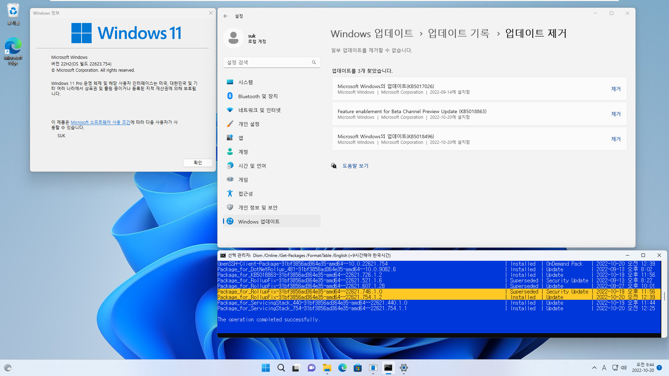Open the notification badge in tray
Viewport: 669px width, 376px height.
click(659, 368)
